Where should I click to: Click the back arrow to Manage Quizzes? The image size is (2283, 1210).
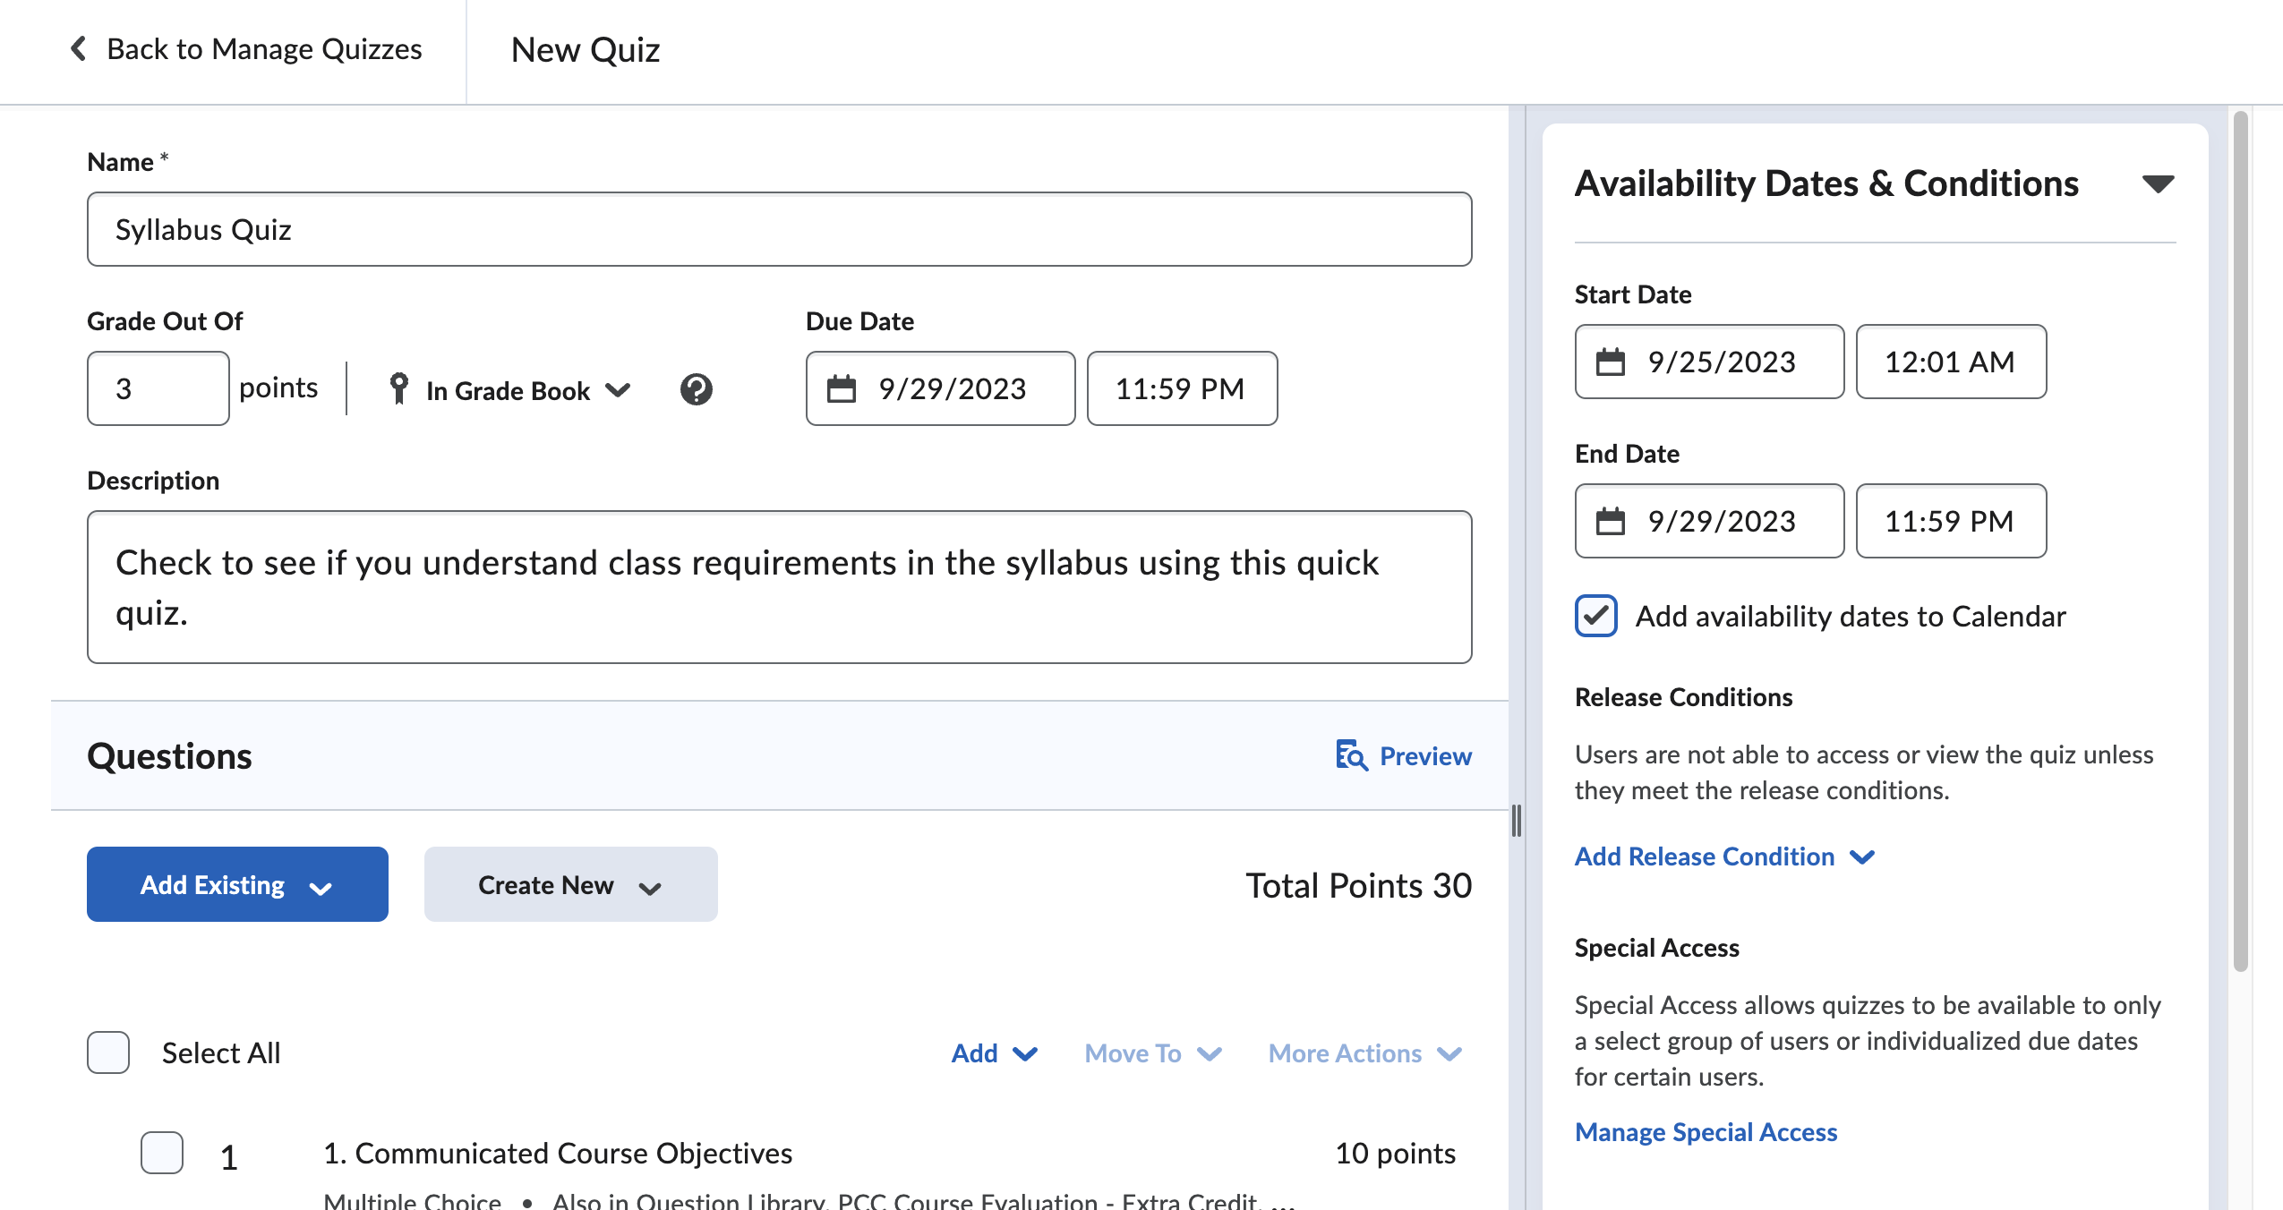click(79, 49)
